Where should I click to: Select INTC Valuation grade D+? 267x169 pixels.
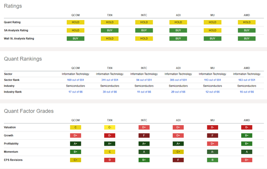click(144, 127)
